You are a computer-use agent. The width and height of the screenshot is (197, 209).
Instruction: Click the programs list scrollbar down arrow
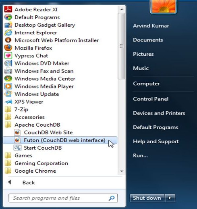pyautogui.click(x=122, y=171)
